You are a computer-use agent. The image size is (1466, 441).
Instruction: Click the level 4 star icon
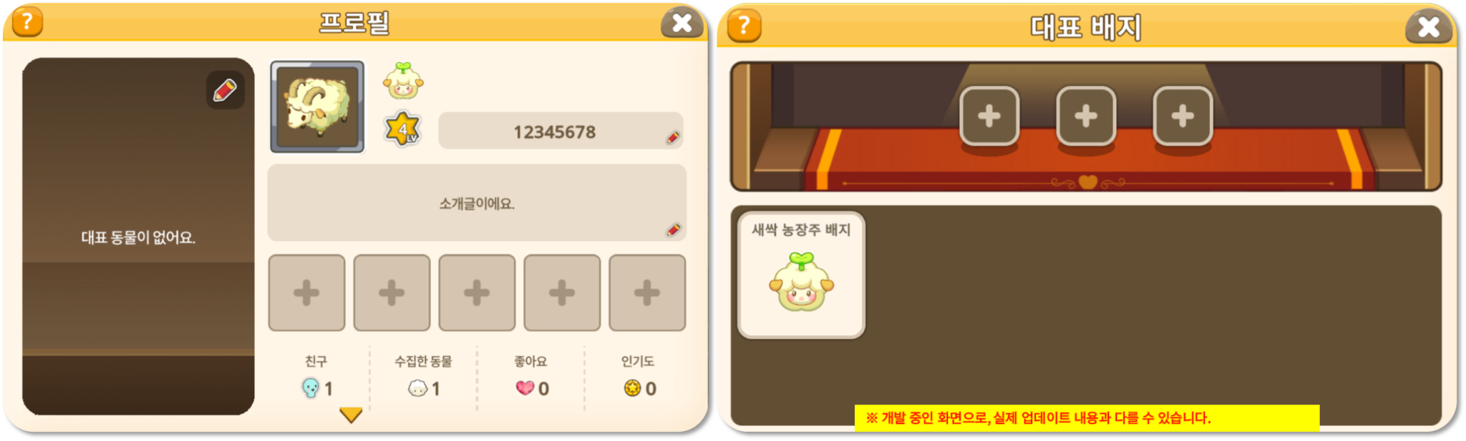403,129
